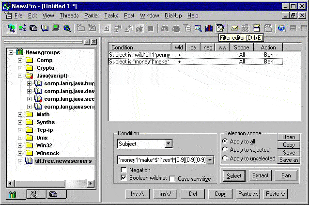
Task: Expand the Winsock folder
Action: point(20,153)
